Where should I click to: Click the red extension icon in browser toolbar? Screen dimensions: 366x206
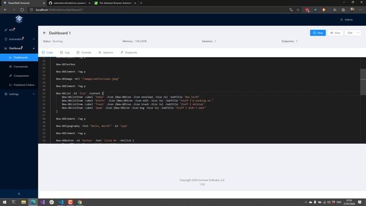pos(307,10)
